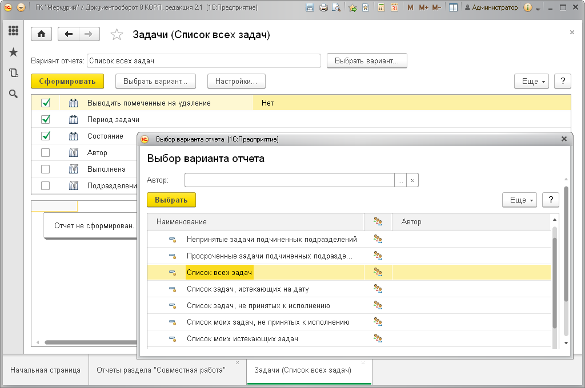Open the 'Еще' dropdown in the dialog
Viewport: 585px width, 388px height.
[519, 200]
